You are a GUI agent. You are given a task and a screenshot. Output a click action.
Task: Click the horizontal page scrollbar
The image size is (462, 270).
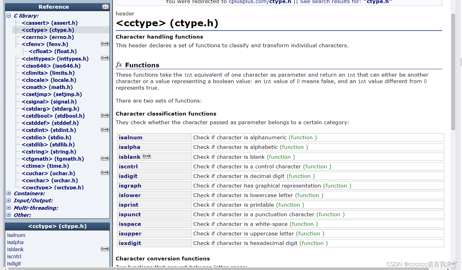click(218, 268)
